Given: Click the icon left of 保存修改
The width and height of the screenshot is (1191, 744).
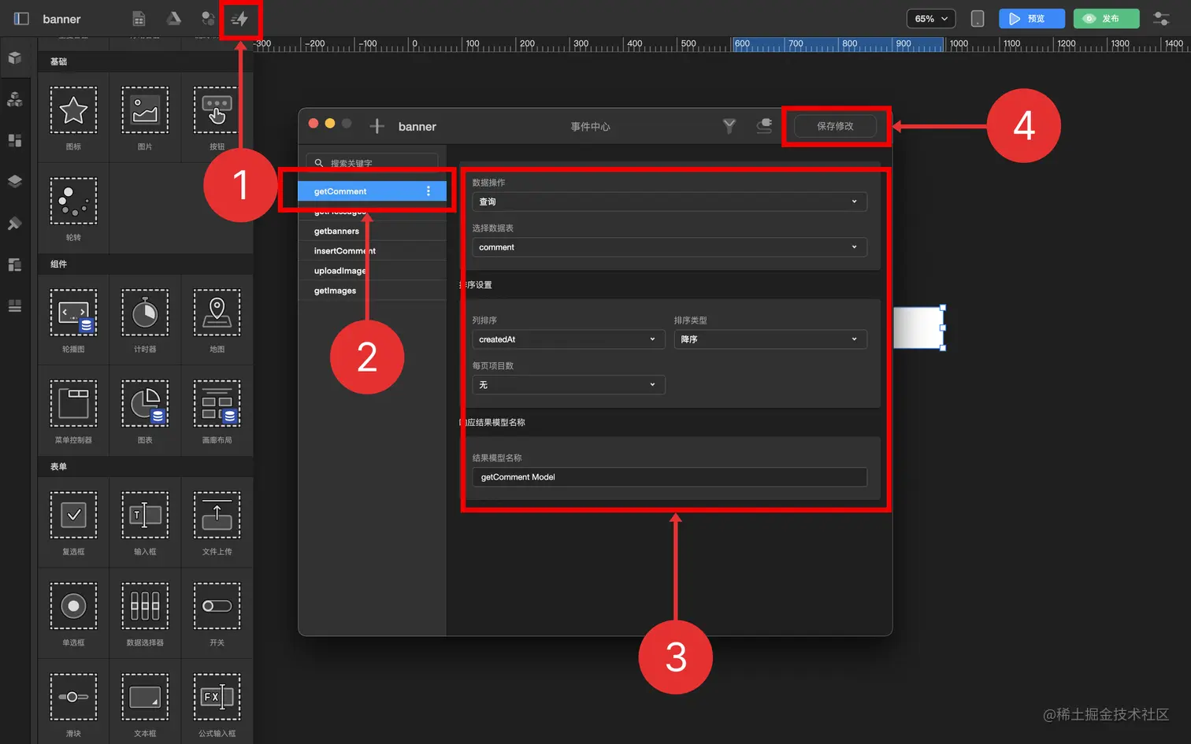Looking at the screenshot, I should point(764,126).
